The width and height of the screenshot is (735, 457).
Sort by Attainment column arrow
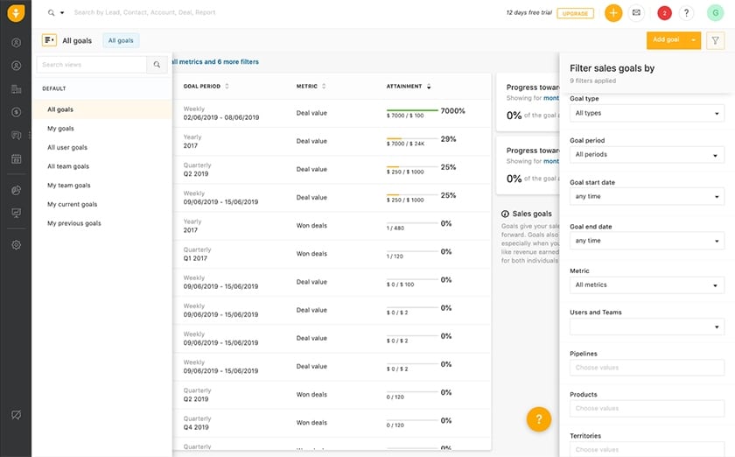[x=429, y=87]
